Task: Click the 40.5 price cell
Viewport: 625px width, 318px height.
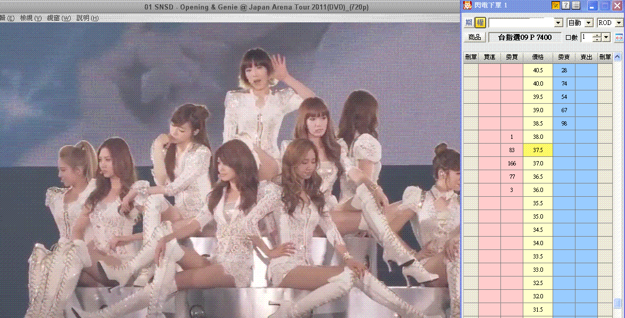Action: point(538,70)
